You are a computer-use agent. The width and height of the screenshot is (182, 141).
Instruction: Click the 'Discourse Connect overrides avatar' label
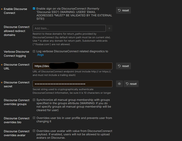17,133
